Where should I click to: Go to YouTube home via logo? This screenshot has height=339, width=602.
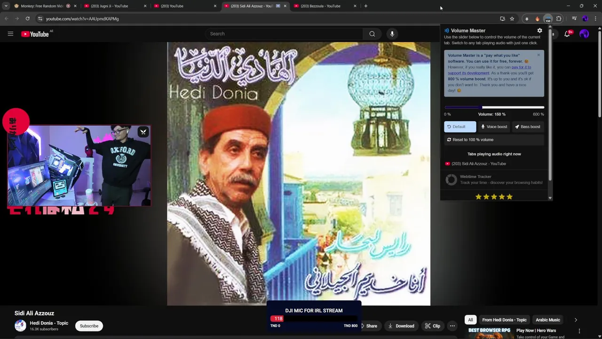tap(35, 34)
